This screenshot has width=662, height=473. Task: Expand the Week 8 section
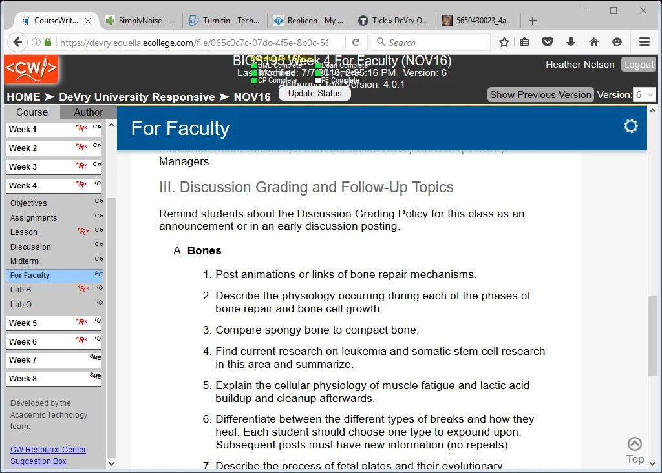(54, 379)
